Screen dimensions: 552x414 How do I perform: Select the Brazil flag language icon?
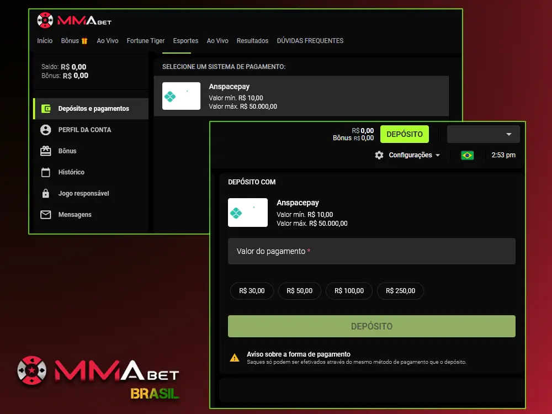pos(467,155)
